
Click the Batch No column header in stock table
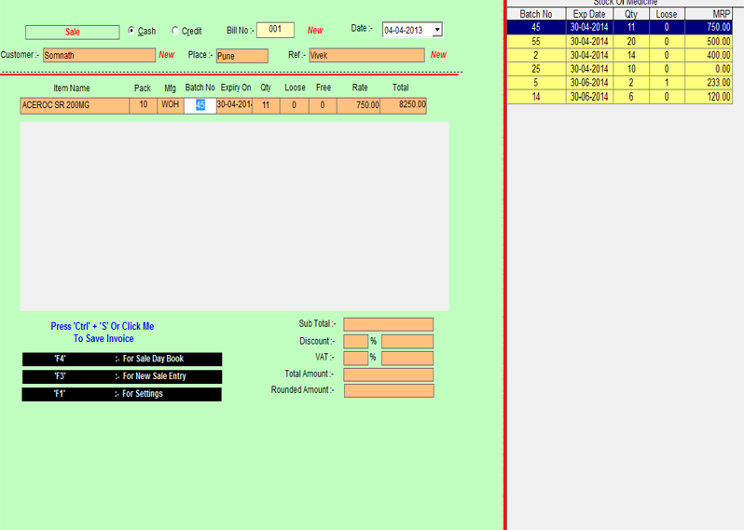click(x=536, y=14)
